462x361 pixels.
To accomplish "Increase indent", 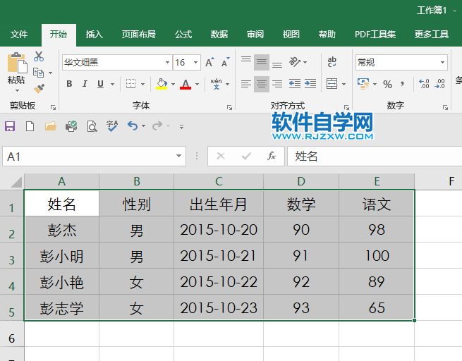I will point(310,84).
